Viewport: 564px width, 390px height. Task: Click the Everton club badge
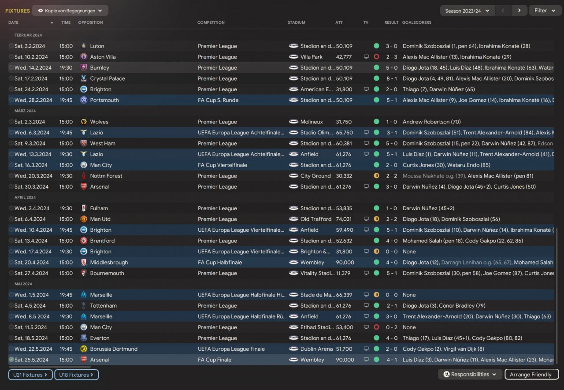tap(84, 338)
